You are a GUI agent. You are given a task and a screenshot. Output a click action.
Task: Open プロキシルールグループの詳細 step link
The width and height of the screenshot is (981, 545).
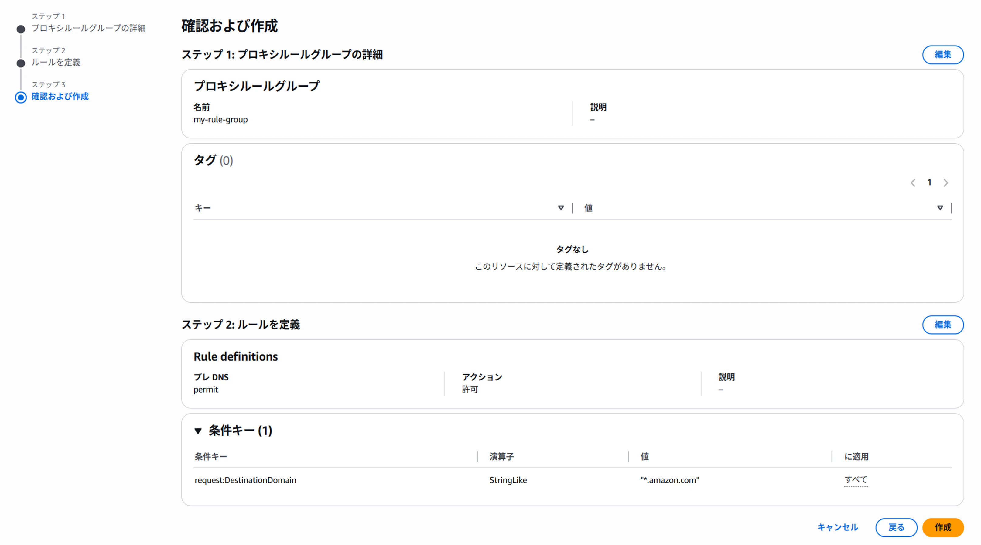tap(88, 28)
